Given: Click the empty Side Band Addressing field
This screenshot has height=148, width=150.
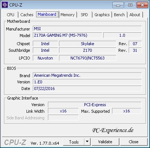Looking at the screenshot, I should tap(63, 118).
